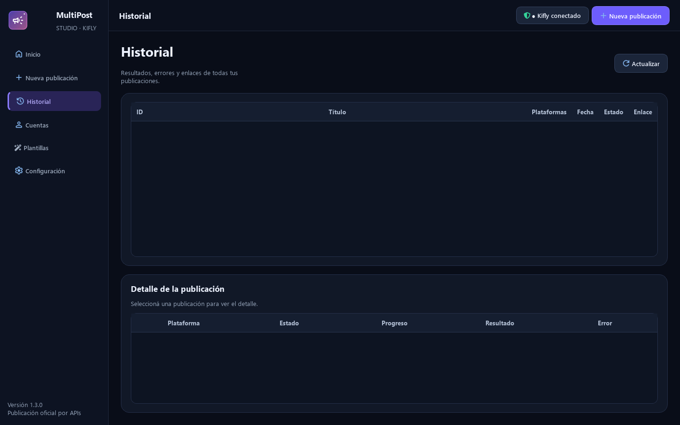680x425 pixels.
Task: Click the Estado header in the history table
Action: tap(613, 112)
